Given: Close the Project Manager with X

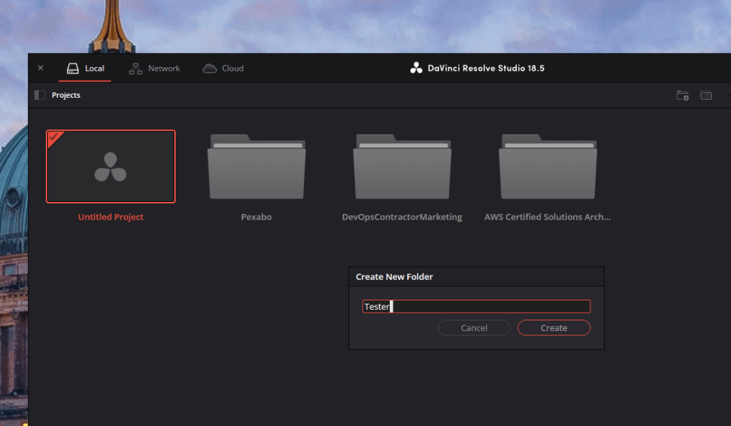Looking at the screenshot, I should click(x=41, y=68).
